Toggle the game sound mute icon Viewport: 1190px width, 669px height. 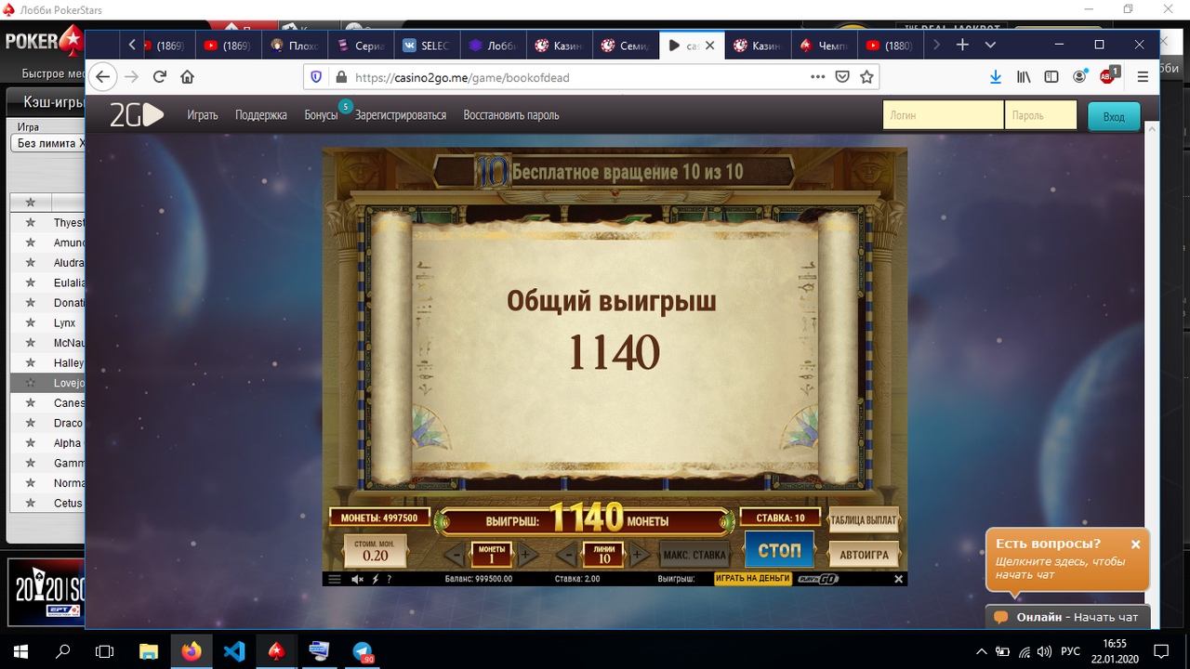[x=358, y=579]
